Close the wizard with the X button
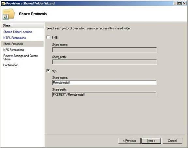This screenshot has width=188, height=148. coord(184,3)
